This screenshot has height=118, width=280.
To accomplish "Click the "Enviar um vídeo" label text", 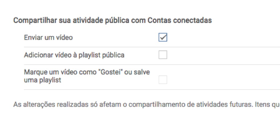I will tap(48, 38).
